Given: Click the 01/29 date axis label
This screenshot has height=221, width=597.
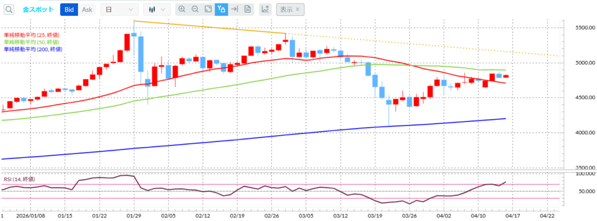Looking at the screenshot, I should [133, 216].
